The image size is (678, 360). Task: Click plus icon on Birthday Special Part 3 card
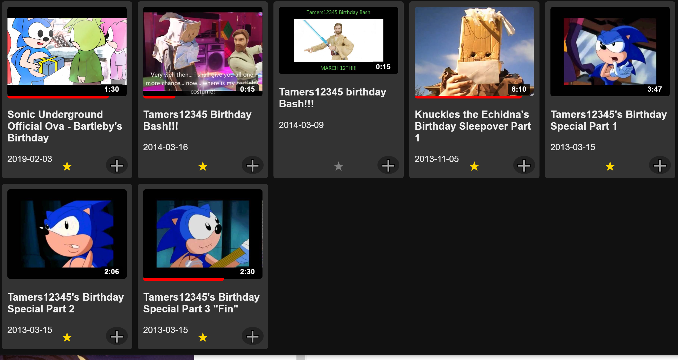click(252, 336)
